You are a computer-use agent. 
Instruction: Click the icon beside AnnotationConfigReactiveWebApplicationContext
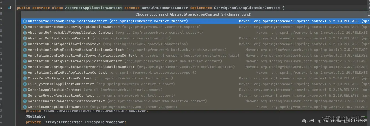coord(25,50)
